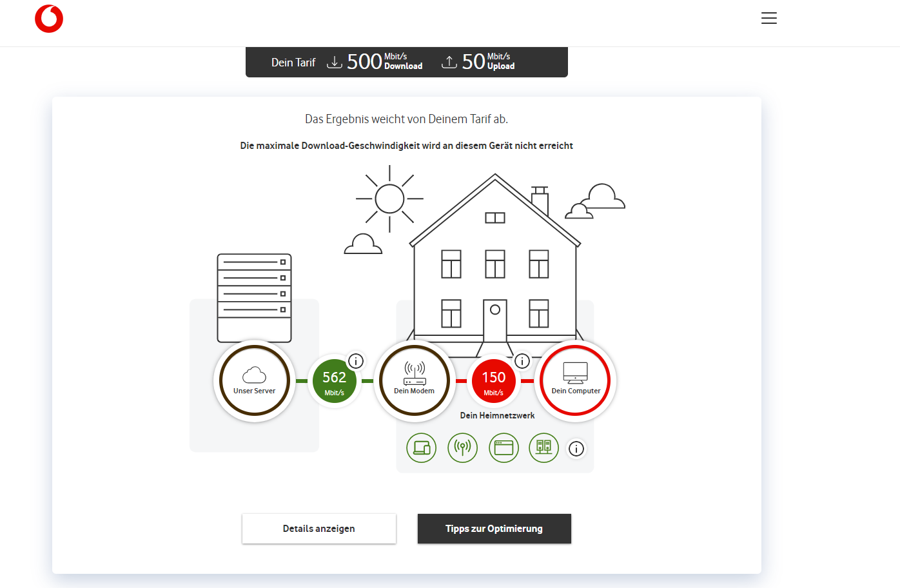Open the hamburger menu
Image resolution: width=900 pixels, height=588 pixels.
768,18
